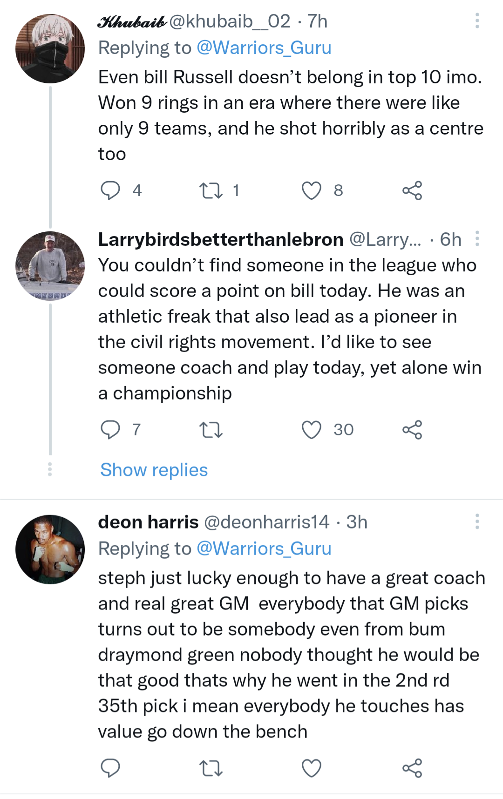Retweet deon harris's tweet
This screenshot has width=503, height=799.
pyautogui.click(x=211, y=768)
